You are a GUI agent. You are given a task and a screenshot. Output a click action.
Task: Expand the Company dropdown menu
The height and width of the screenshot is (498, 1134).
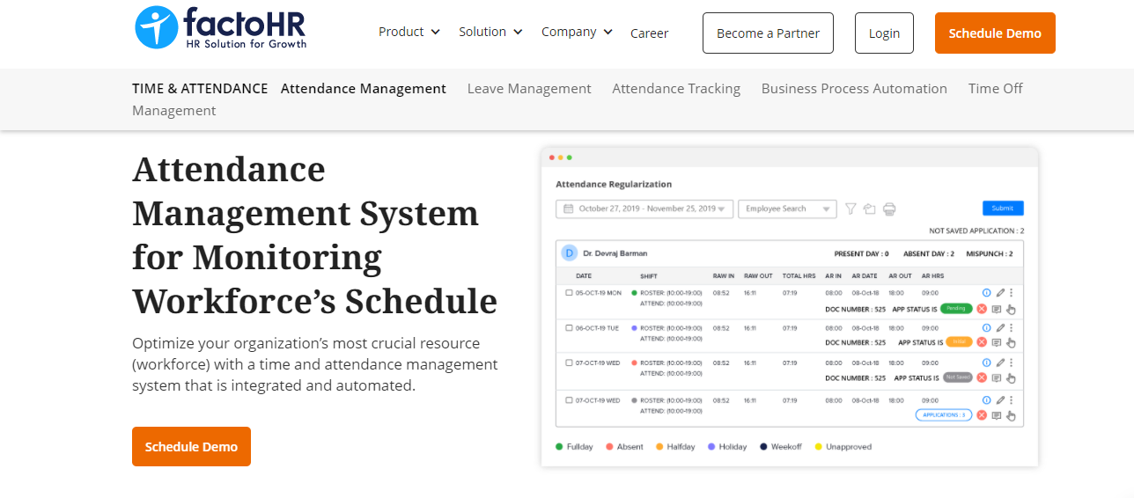(577, 32)
